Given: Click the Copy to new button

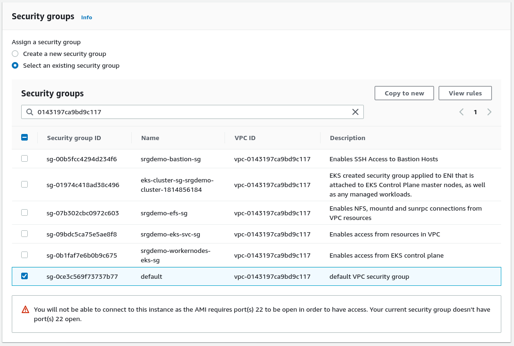Looking at the screenshot, I should click(404, 93).
